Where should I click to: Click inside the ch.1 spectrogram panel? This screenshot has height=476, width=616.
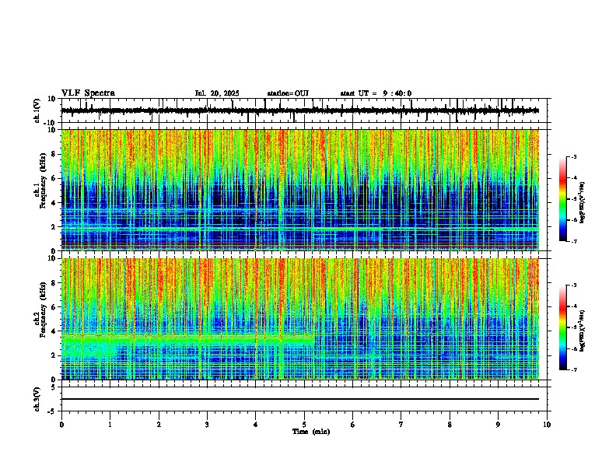[299, 190]
